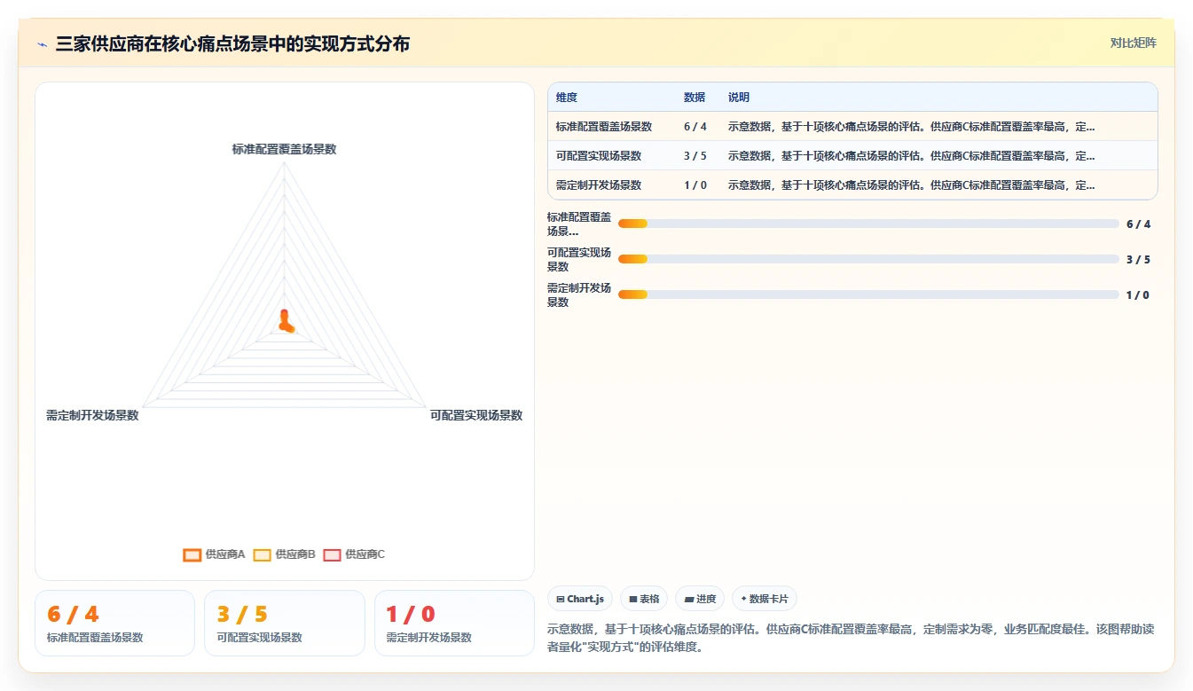
Task: Click the lightning icon beside the title
Action: click(x=42, y=44)
